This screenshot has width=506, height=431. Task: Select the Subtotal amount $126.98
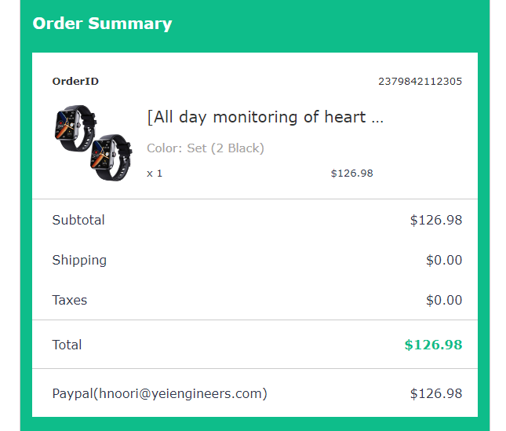point(435,220)
